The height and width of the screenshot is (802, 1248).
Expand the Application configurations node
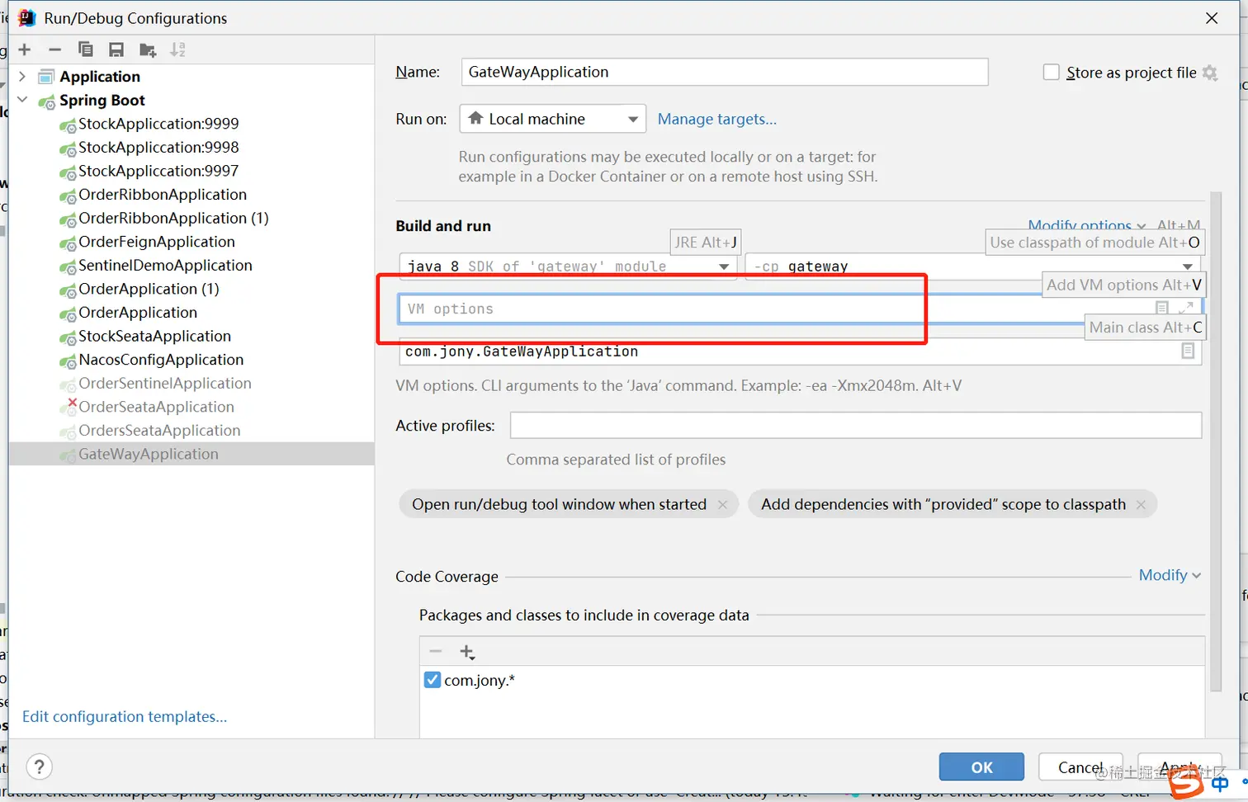click(x=22, y=77)
